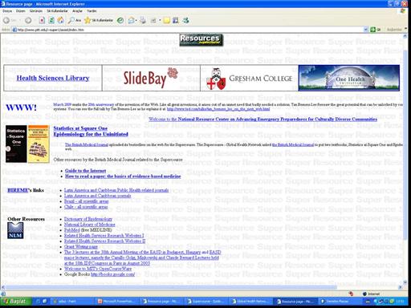Image resolution: width=411 pixels, height=308 pixels.
Task: Expand the address bar dropdown arrow
Action: pos(366,30)
